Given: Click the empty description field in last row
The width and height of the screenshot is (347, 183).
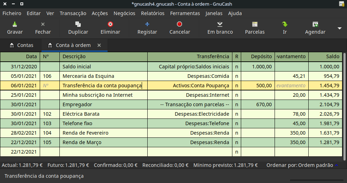Looking at the screenshot, I should [x=103, y=152].
